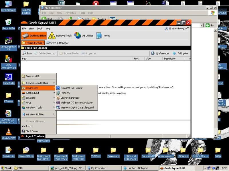
Task: Launch Webroot (R) System Analyzer
Action: [x=77, y=103]
